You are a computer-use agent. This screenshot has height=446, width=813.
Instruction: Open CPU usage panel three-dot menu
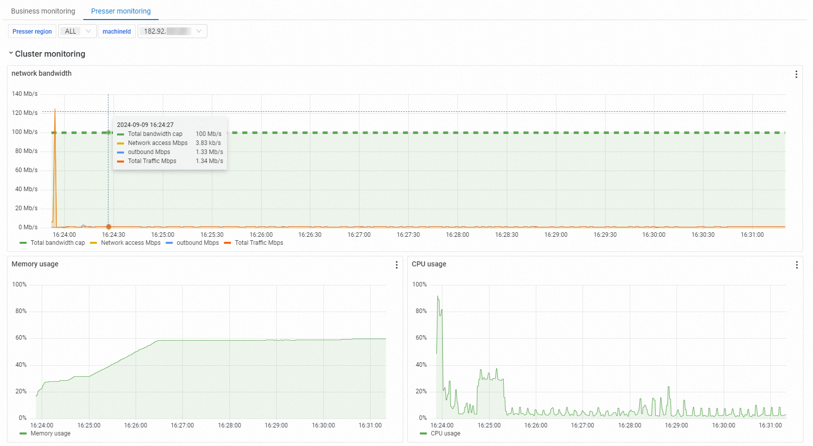coord(796,265)
